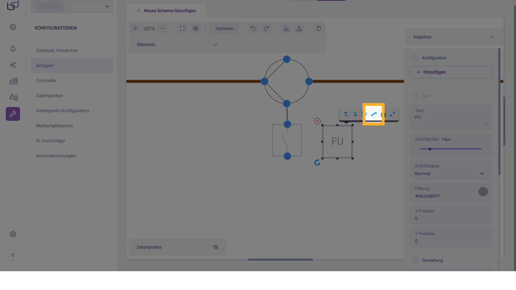Image resolution: width=516 pixels, height=290 pixels.
Task: Collapse the Inspektor panel
Action: tap(492, 37)
